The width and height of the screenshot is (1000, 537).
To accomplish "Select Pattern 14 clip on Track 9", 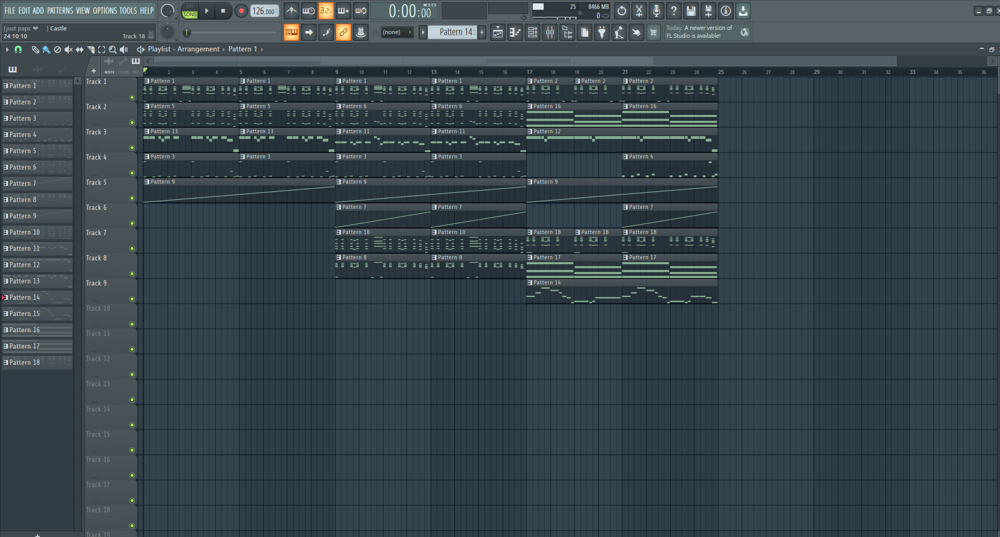I will tap(622, 291).
